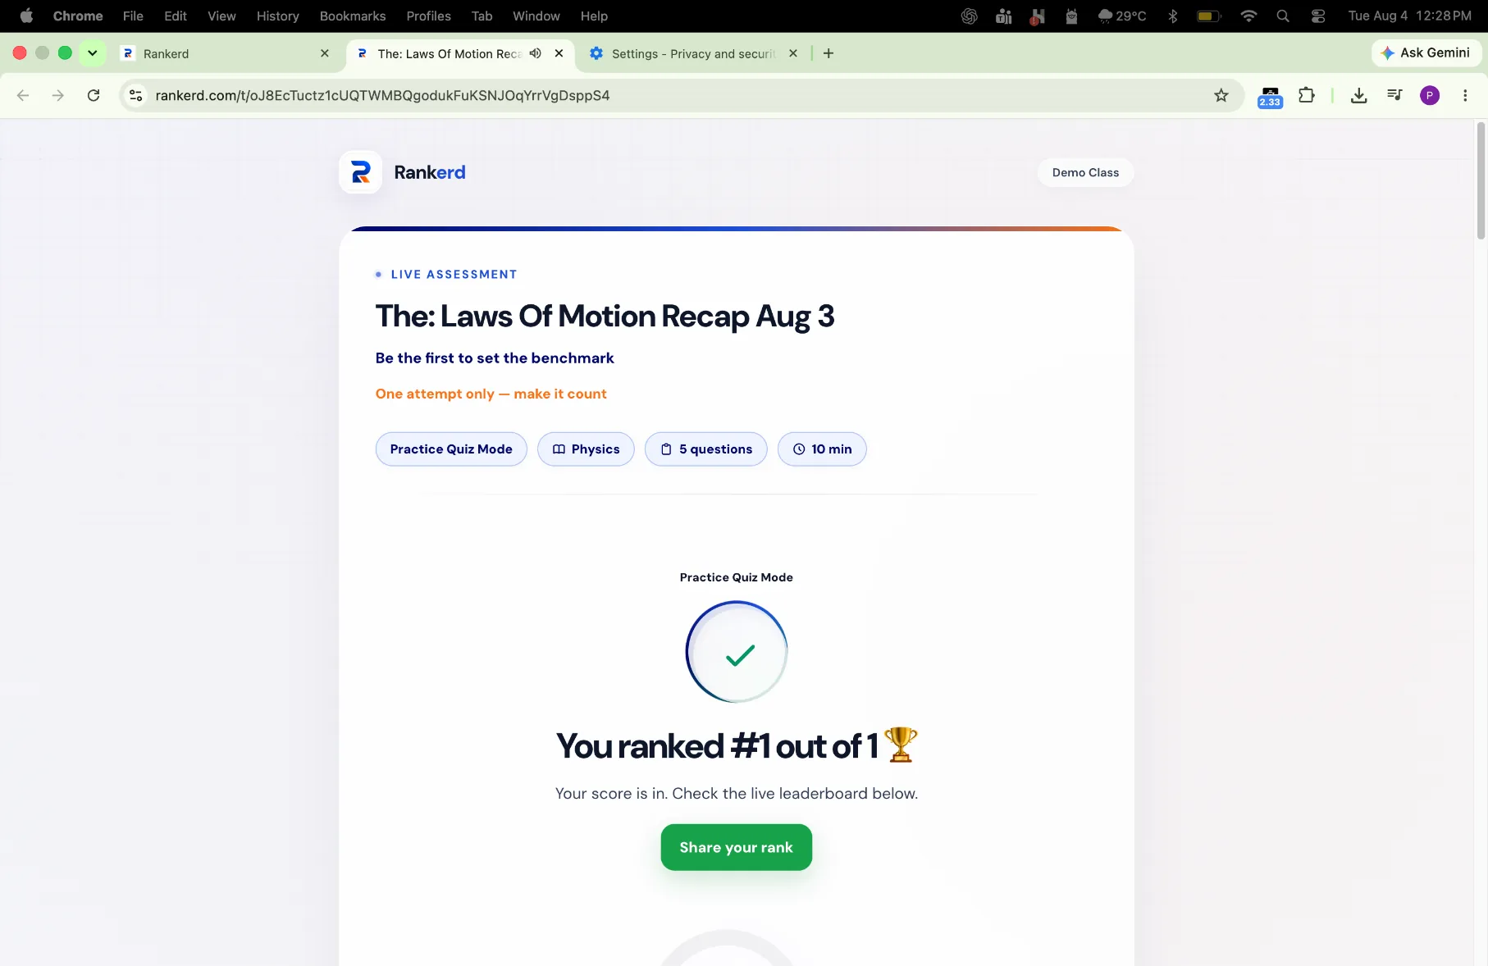Open Chrome downloads
The width and height of the screenshot is (1488, 966).
(x=1359, y=96)
